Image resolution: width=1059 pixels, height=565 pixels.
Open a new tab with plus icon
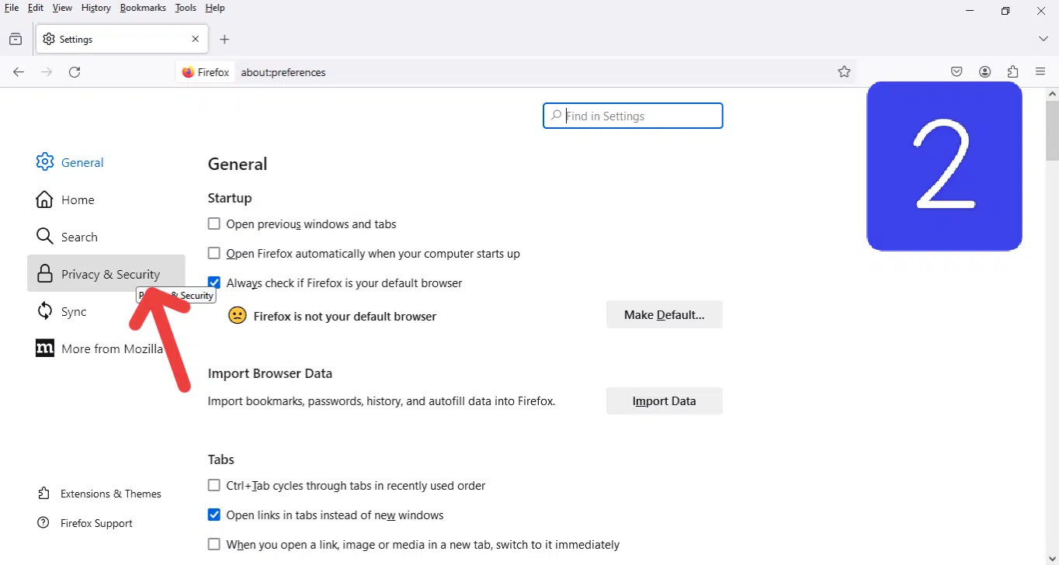pos(224,40)
